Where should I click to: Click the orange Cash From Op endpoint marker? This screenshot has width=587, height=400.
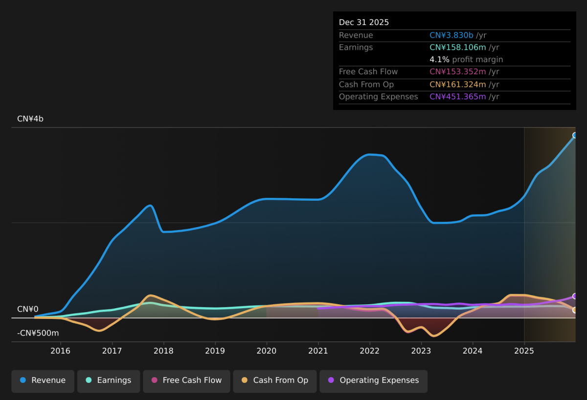click(575, 310)
